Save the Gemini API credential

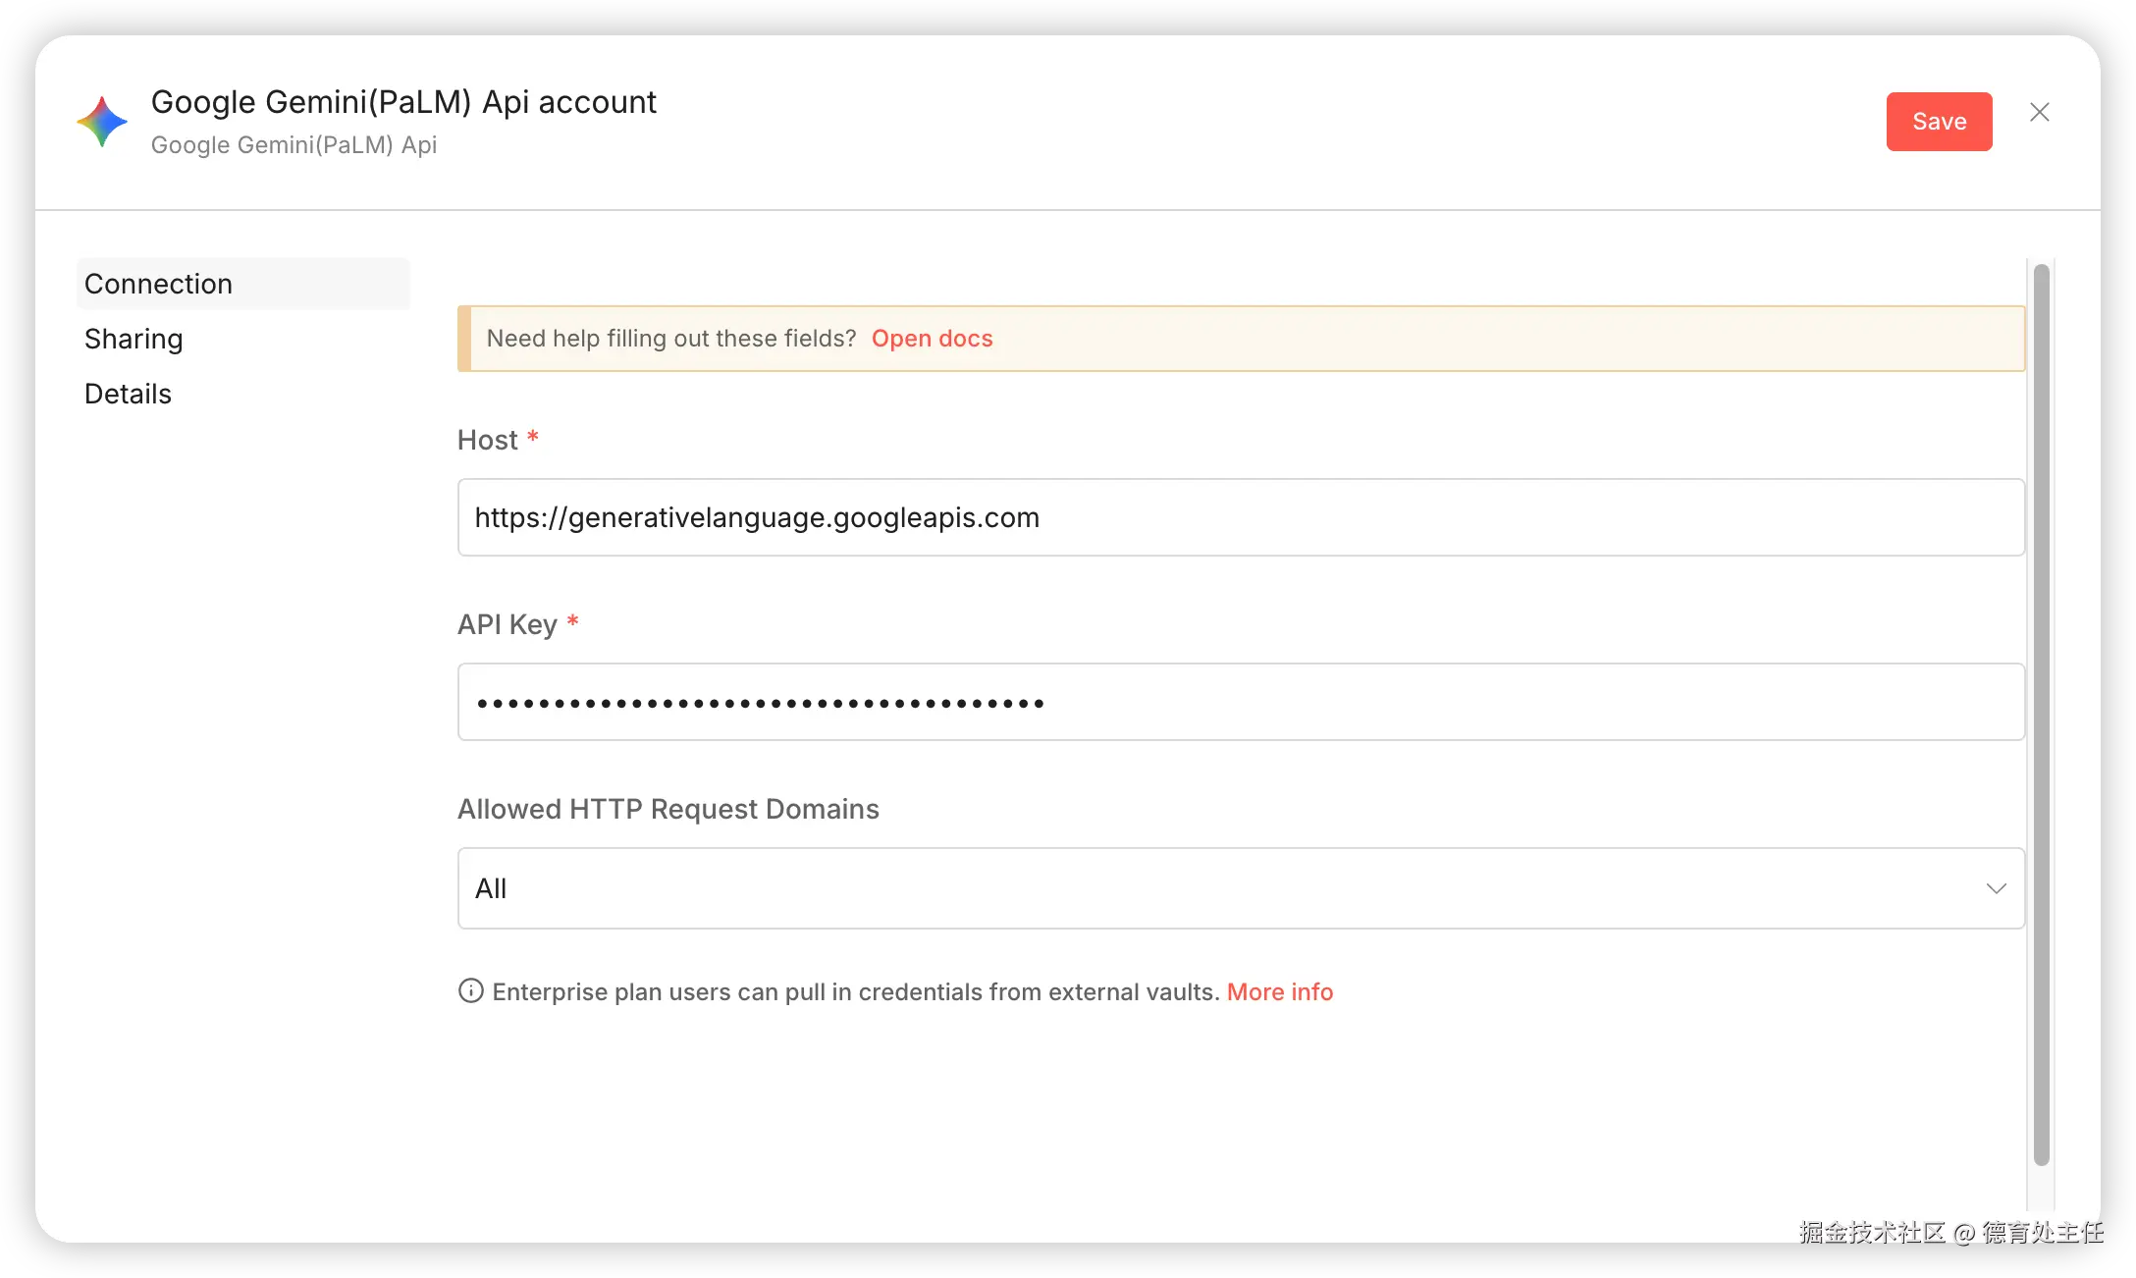1939,122
